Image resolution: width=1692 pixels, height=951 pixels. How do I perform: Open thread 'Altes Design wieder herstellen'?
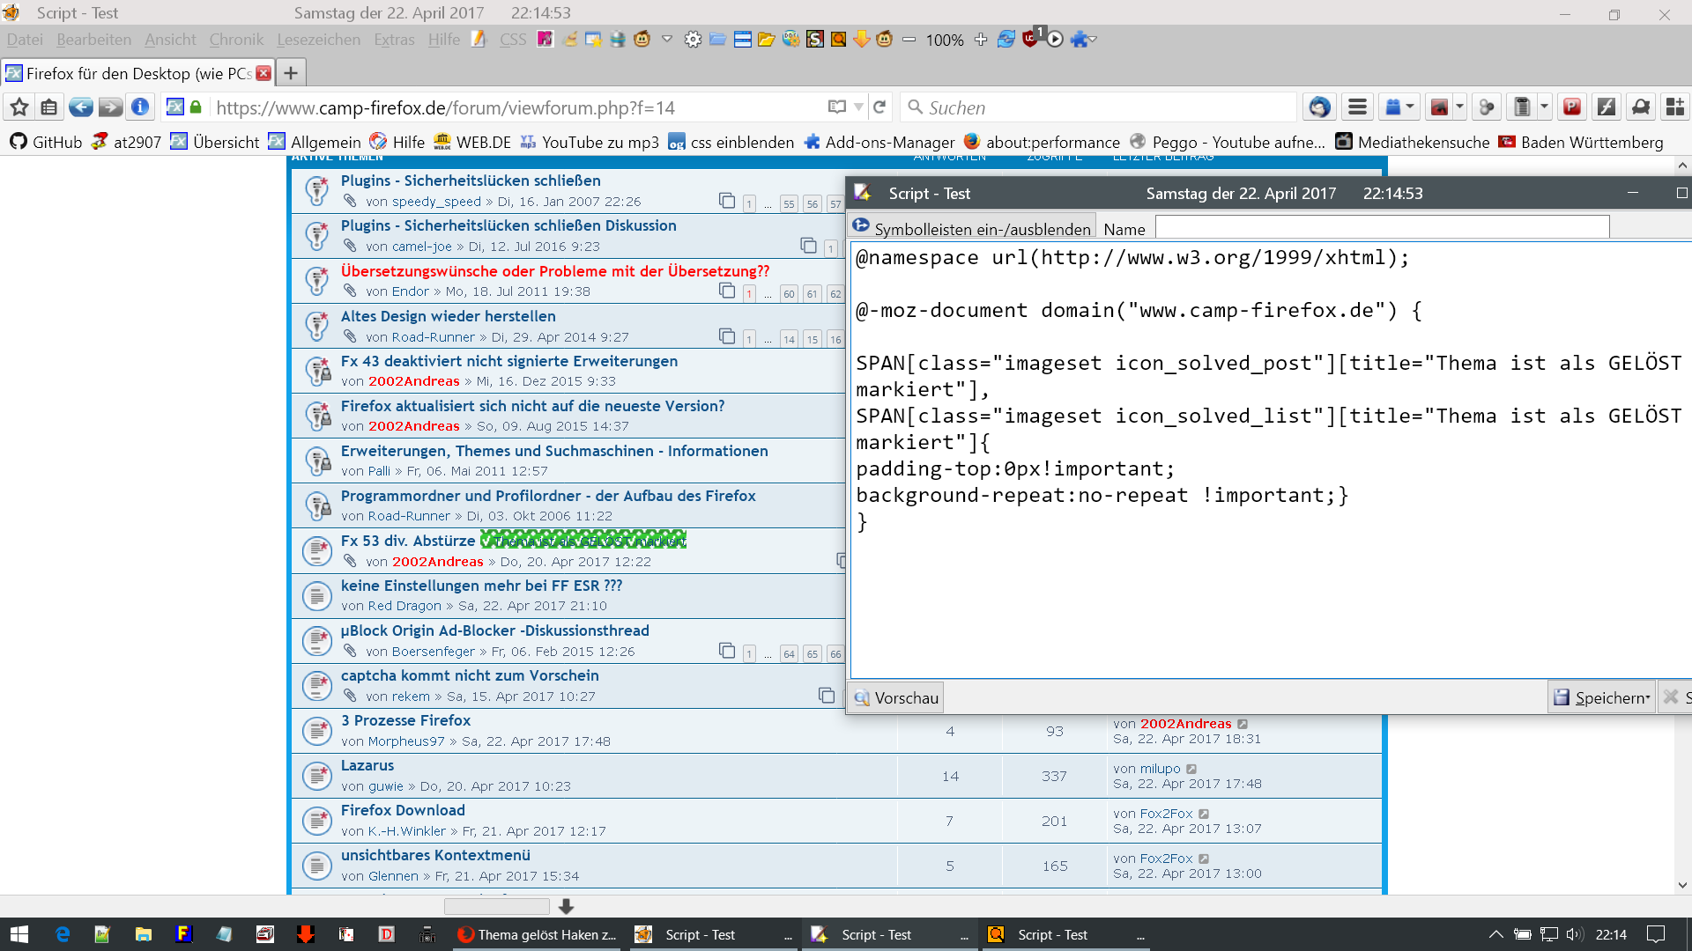point(448,316)
